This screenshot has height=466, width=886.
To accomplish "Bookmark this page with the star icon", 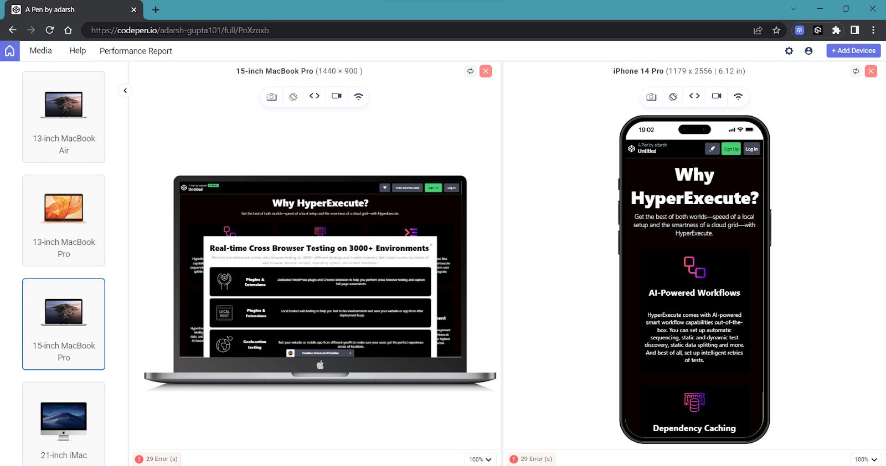I will coord(776,30).
